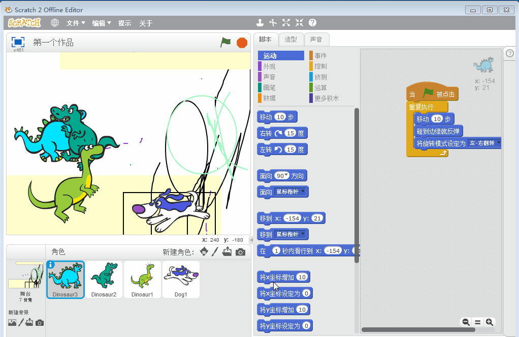Click steps value in palette 移动 10 步 block
519x337 pixels.
pos(280,117)
